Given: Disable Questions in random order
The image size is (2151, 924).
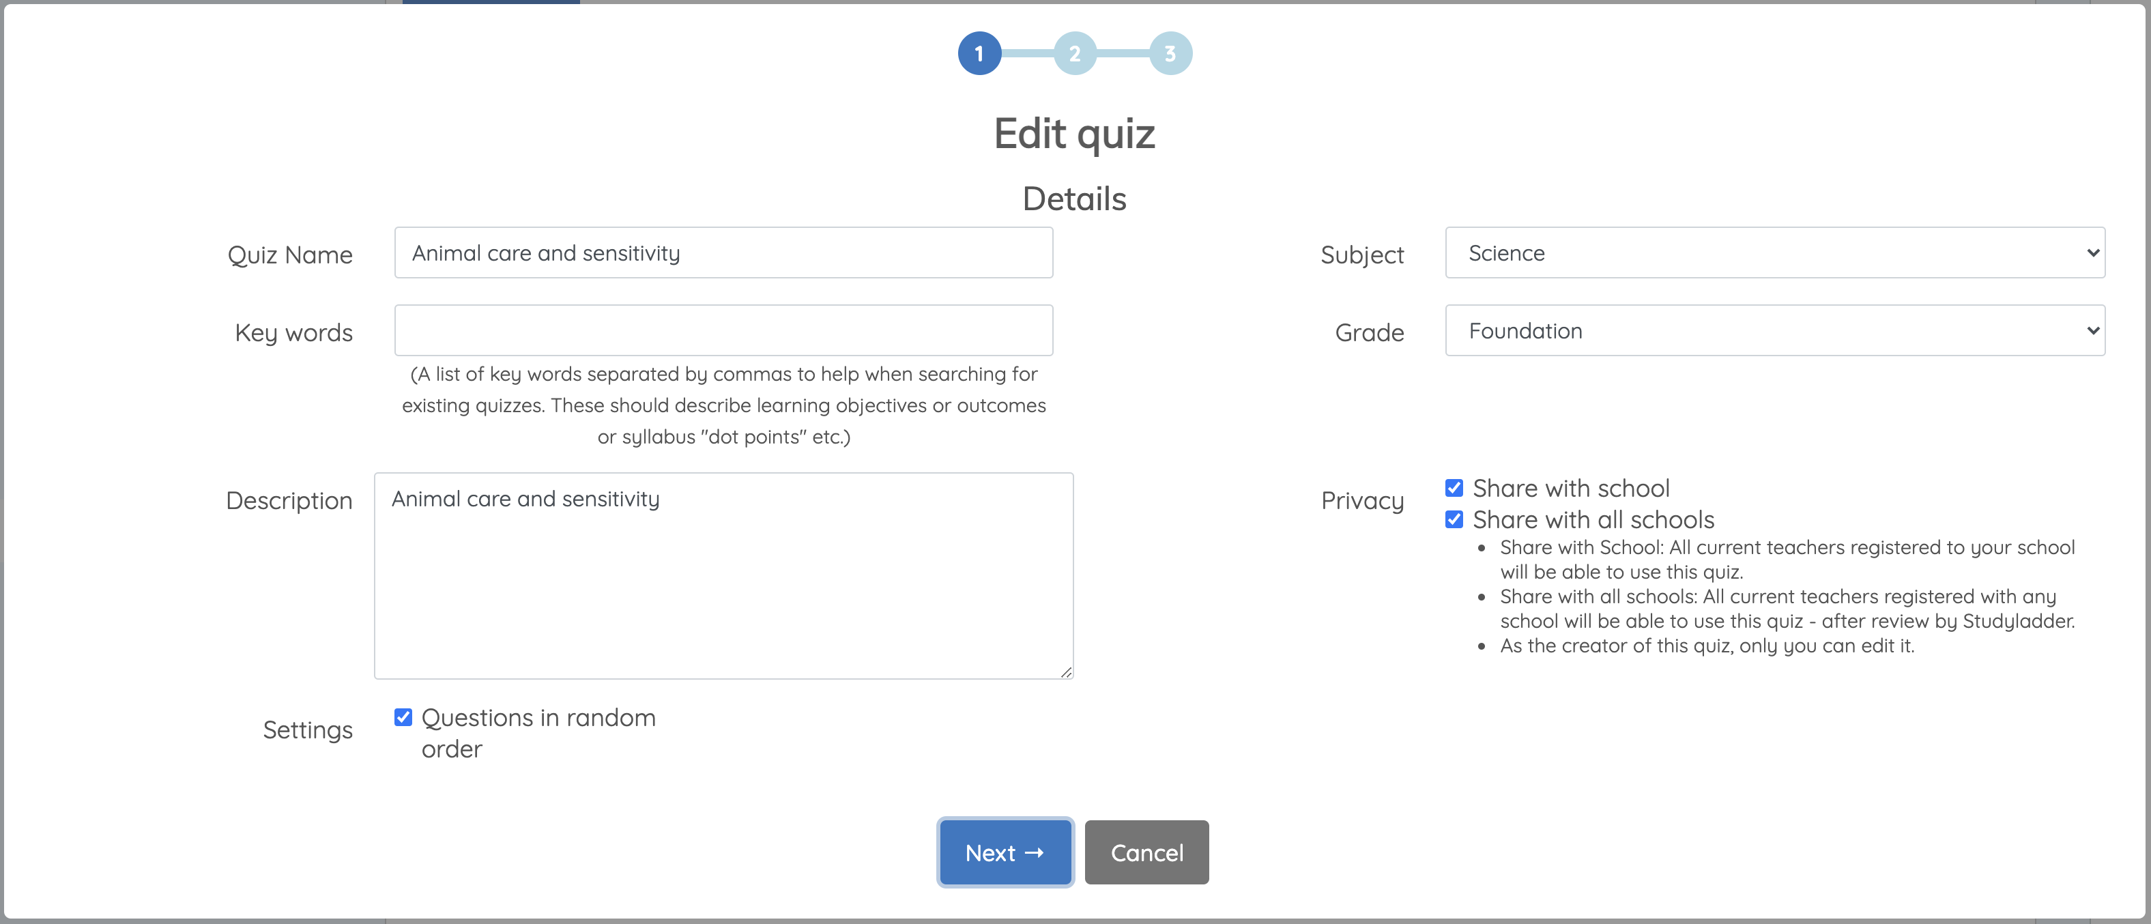Looking at the screenshot, I should [403, 718].
